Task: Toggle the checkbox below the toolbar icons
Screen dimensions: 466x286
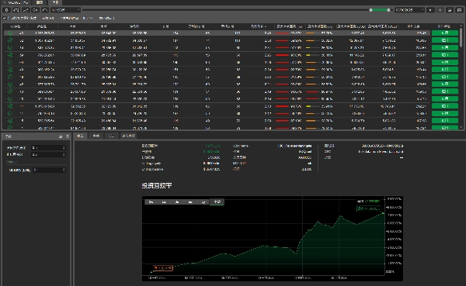Action: point(5,18)
